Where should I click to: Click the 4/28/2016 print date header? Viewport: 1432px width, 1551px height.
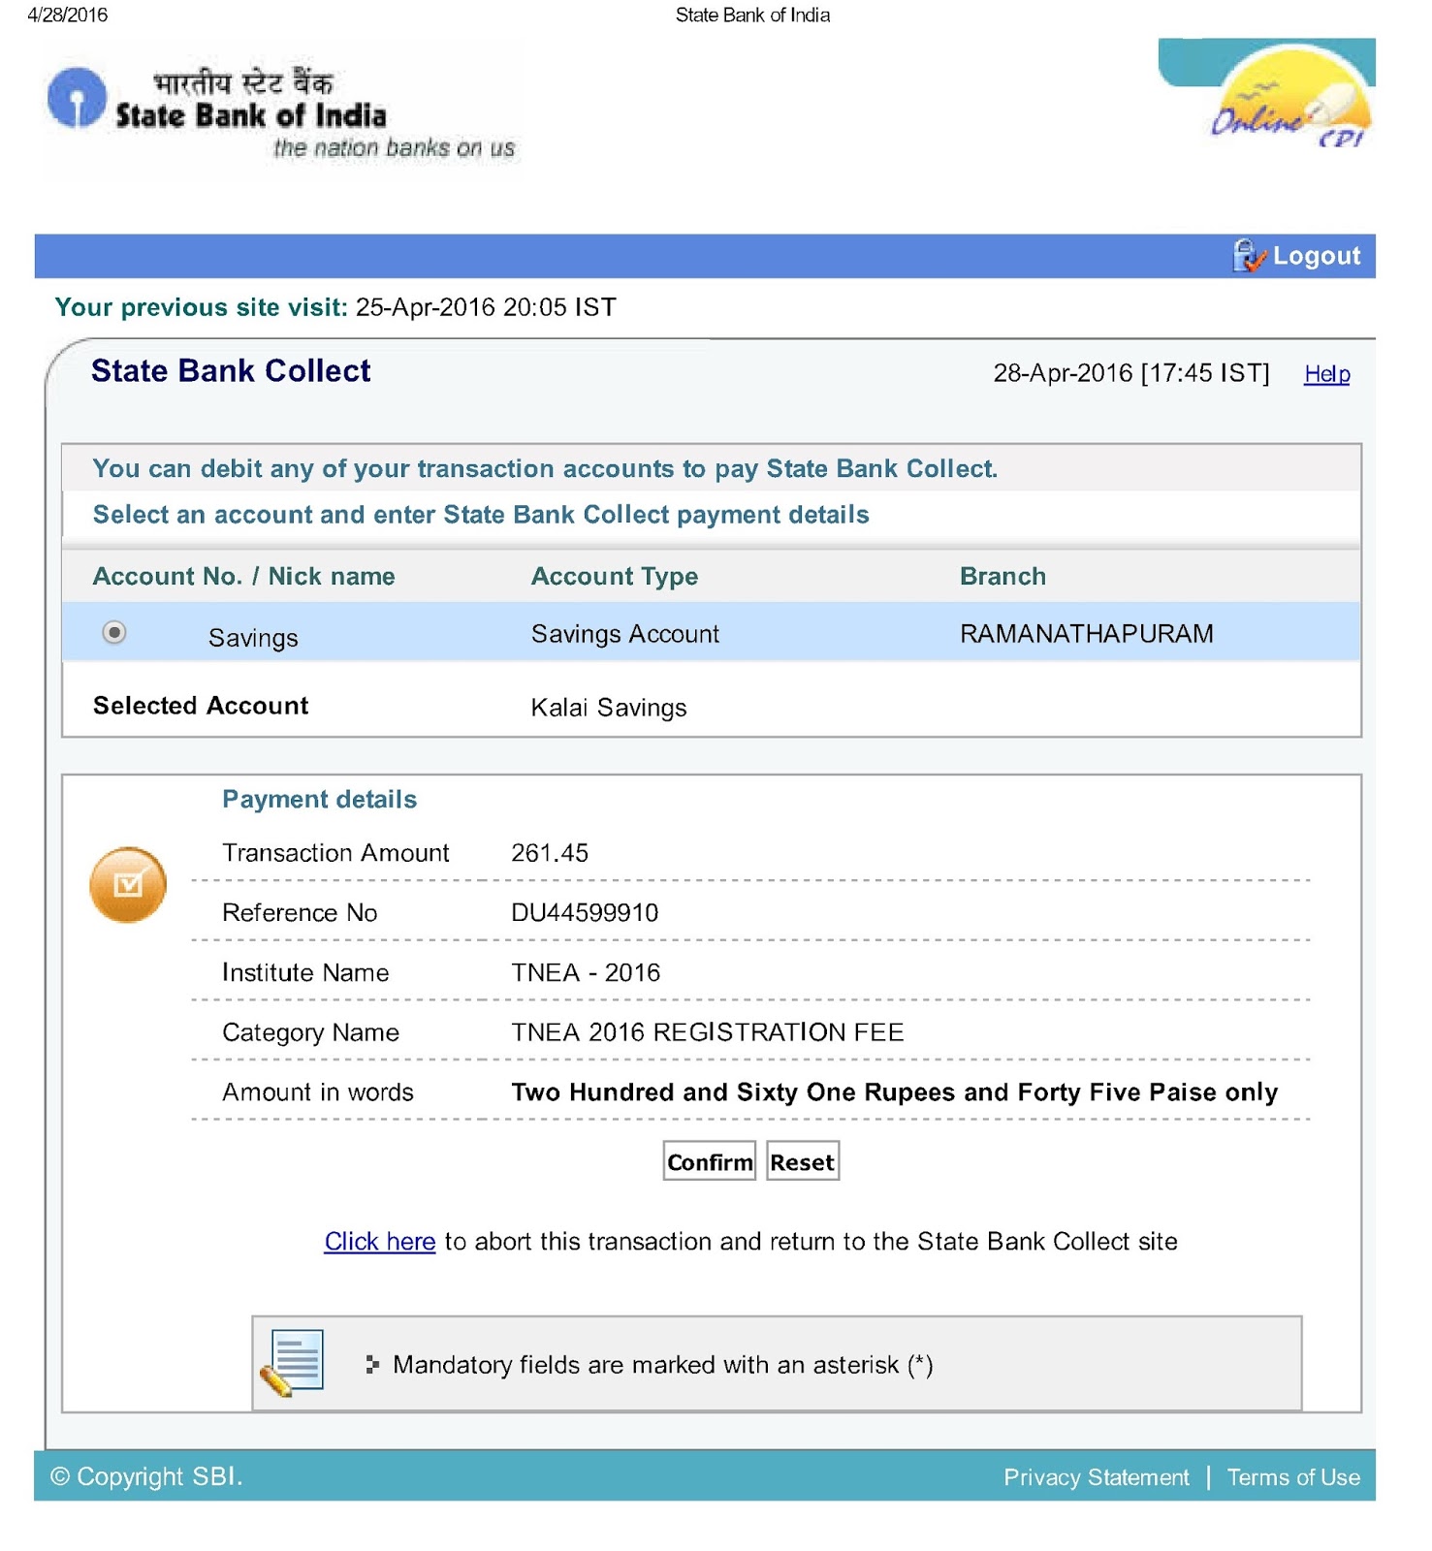point(68,15)
